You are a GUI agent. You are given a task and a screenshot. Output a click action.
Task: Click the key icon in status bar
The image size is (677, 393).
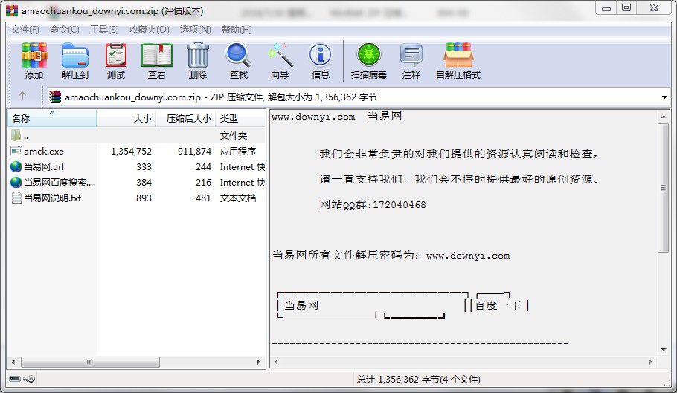click(29, 379)
